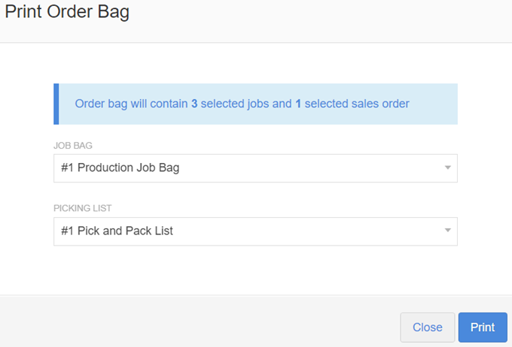Select the "#1 Production Job Bag" text
Viewport: 512px width, 347px height.
pos(120,168)
